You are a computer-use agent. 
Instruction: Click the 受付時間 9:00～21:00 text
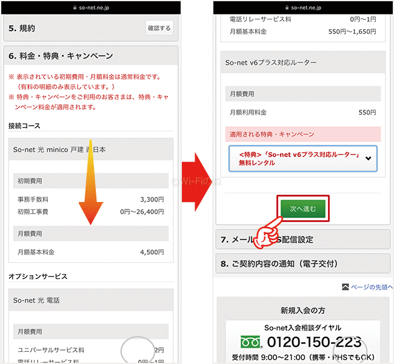pos(269,357)
